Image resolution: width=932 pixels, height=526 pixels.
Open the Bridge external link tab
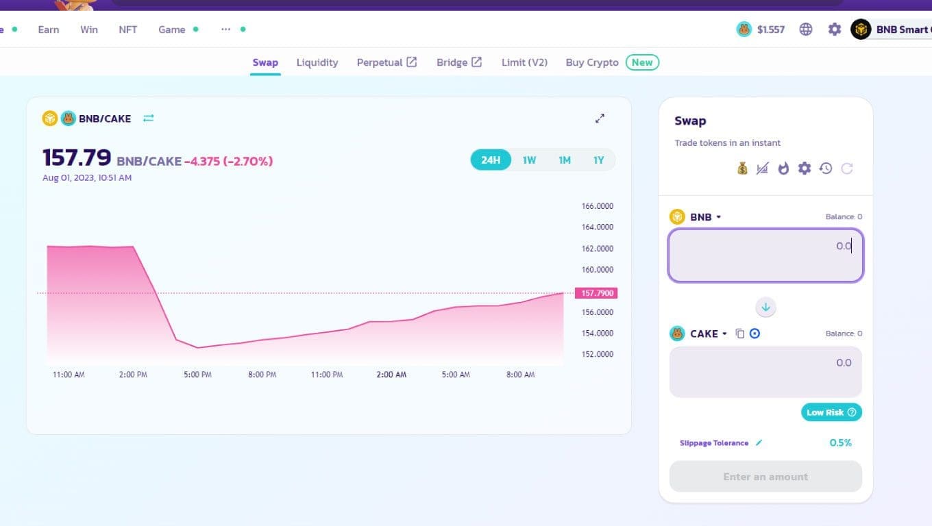459,62
